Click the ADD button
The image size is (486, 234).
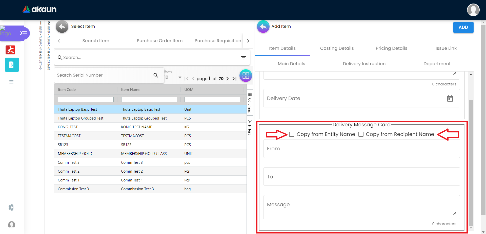463,27
